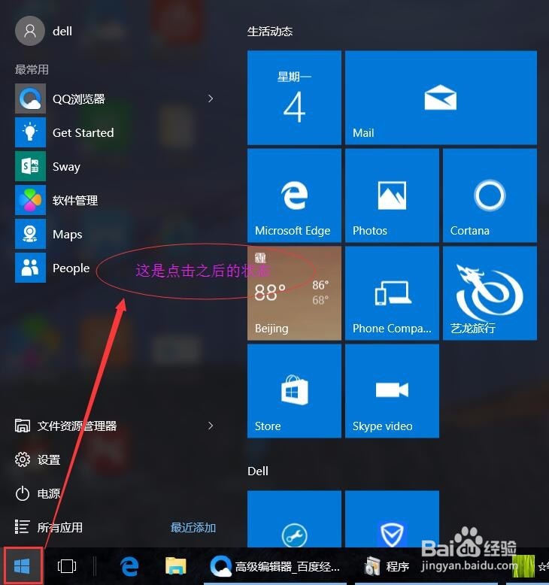This screenshot has height=585, width=549.
Task: Expand 文件资源管理器 jump list arrow
Action: click(211, 426)
